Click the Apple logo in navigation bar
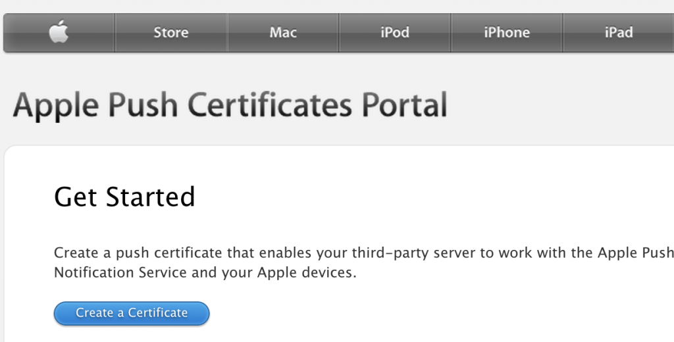Viewport: 674px width, 342px height. [x=59, y=32]
